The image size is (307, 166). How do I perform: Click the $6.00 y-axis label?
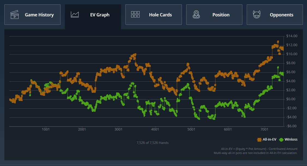pyautogui.click(x=291, y=72)
